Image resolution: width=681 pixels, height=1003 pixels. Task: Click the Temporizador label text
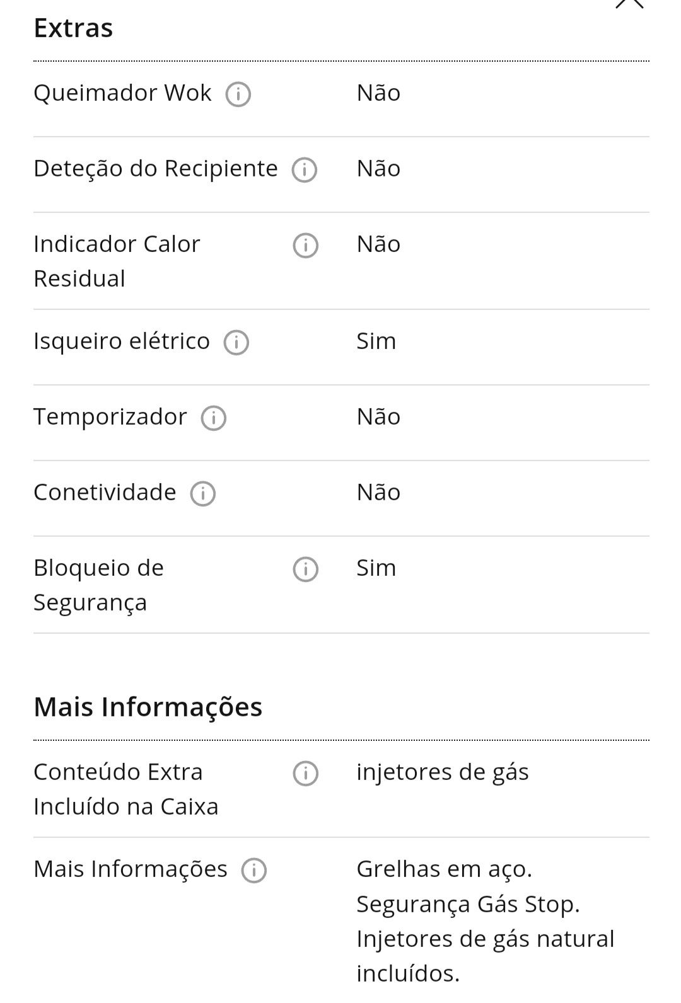[110, 417]
